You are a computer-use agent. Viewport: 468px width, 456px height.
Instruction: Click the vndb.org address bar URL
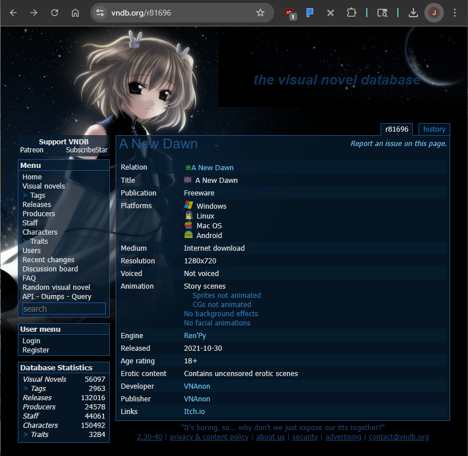click(x=141, y=13)
